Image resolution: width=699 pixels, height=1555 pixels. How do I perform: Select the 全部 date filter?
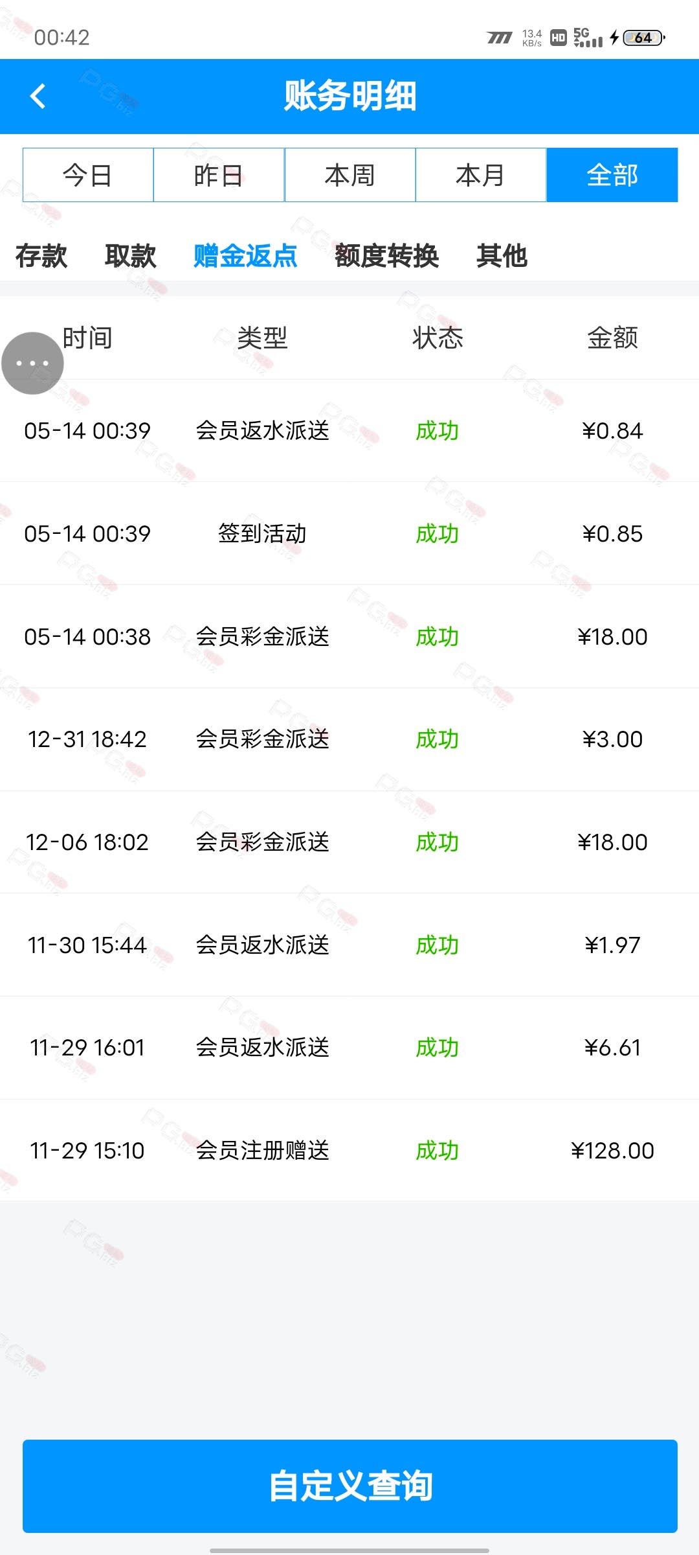pos(612,175)
